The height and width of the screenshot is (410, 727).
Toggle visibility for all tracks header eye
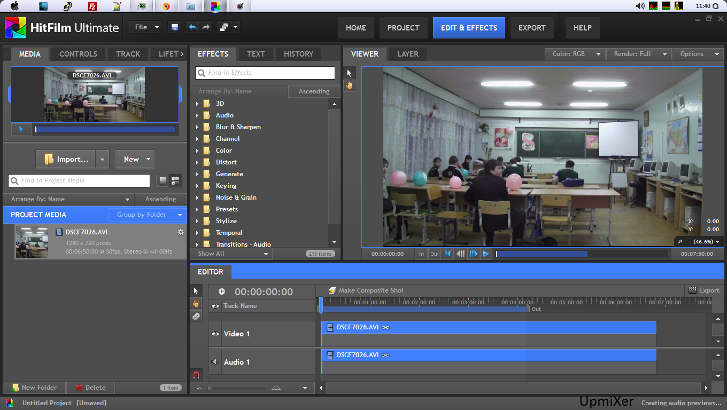pos(215,306)
